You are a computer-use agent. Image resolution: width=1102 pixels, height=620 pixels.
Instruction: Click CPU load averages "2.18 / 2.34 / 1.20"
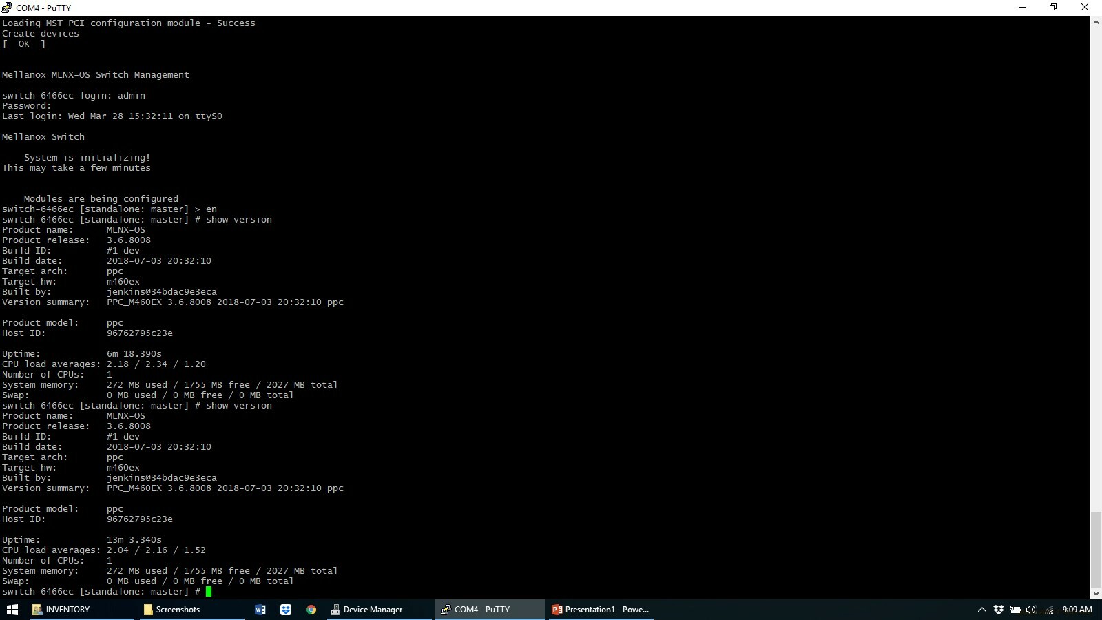pos(156,364)
